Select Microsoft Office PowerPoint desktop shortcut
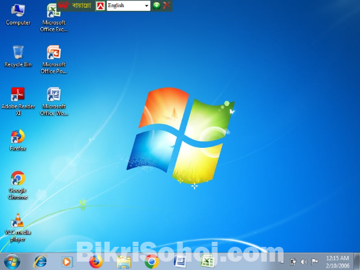The width and height of the screenshot is (360, 270). (54, 59)
